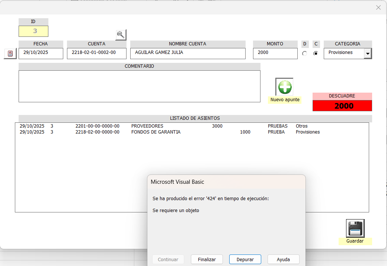
Task: Click the CUENTA account number field
Action: pyautogui.click(x=97, y=53)
